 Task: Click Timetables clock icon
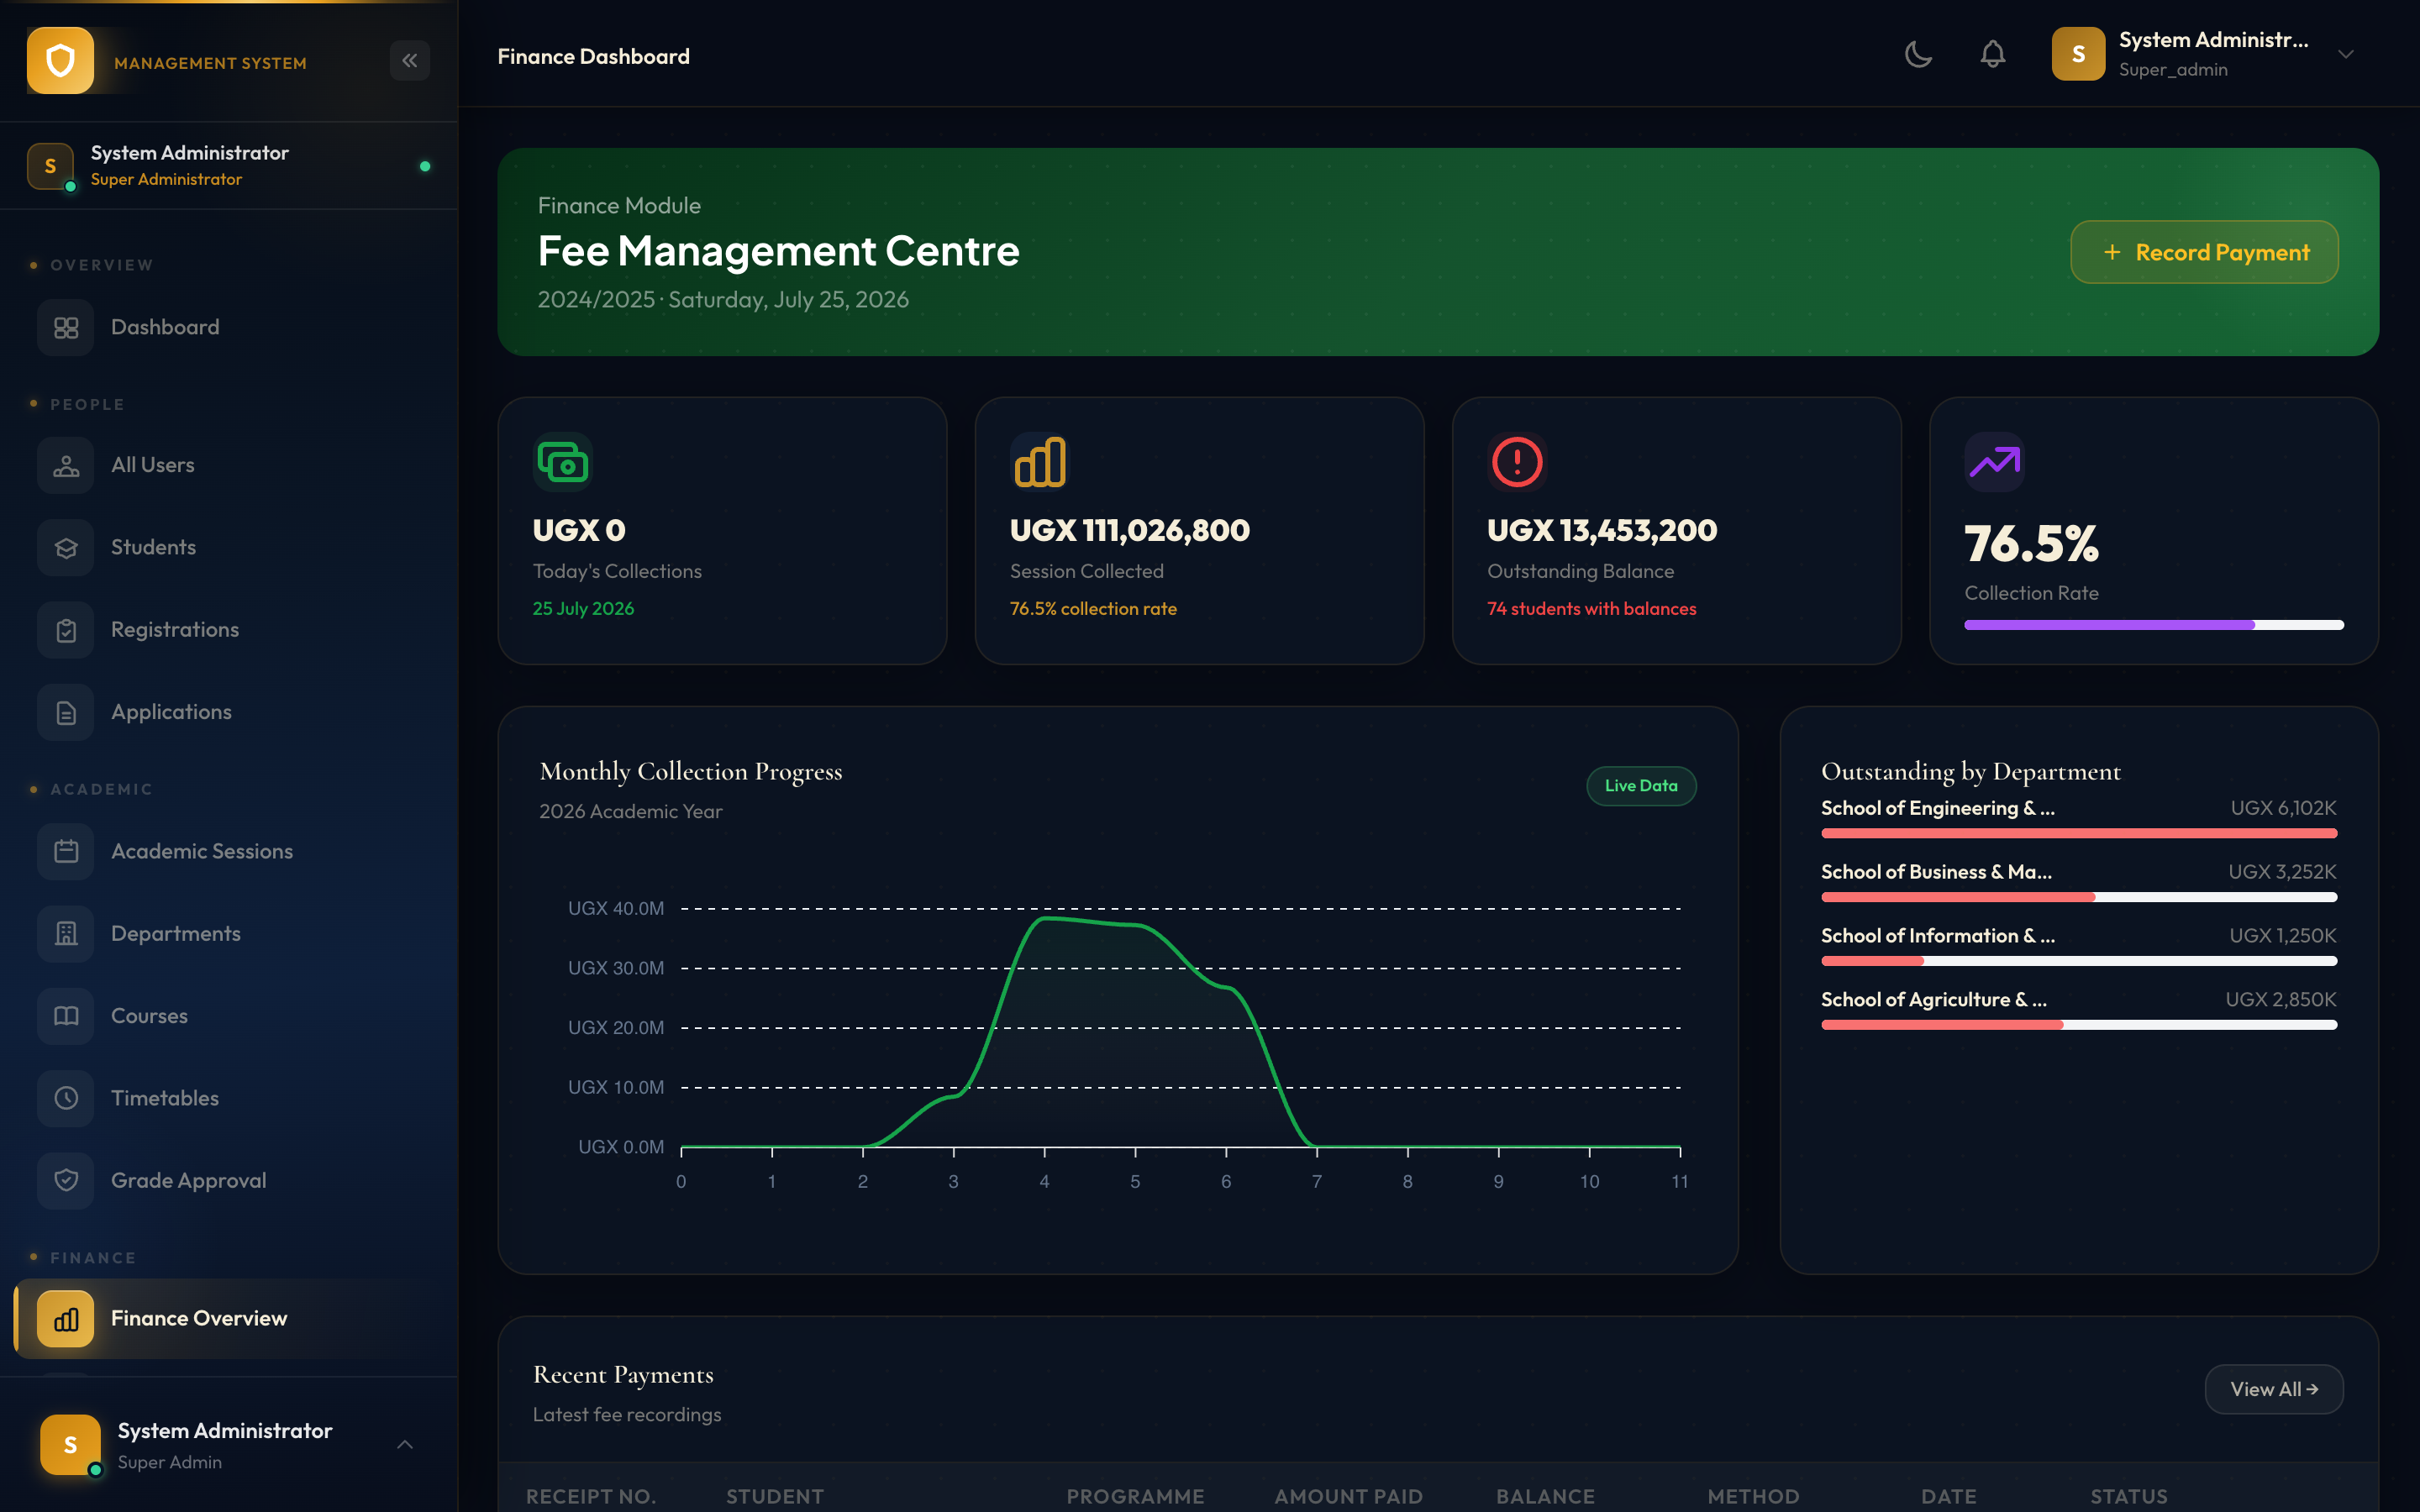coord(66,1099)
